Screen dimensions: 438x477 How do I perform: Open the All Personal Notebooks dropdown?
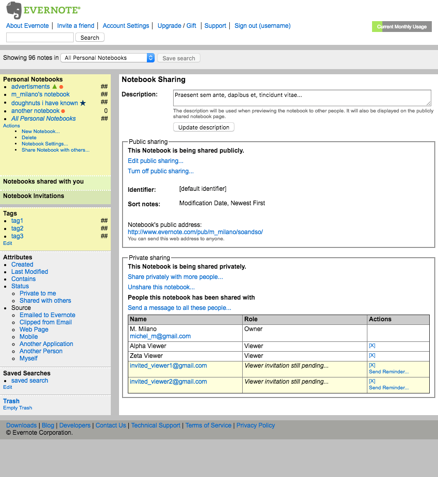click(x=108, y=58)
